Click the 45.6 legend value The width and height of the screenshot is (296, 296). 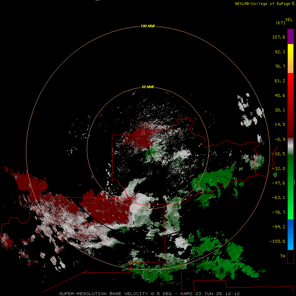(x=280, y=95)
